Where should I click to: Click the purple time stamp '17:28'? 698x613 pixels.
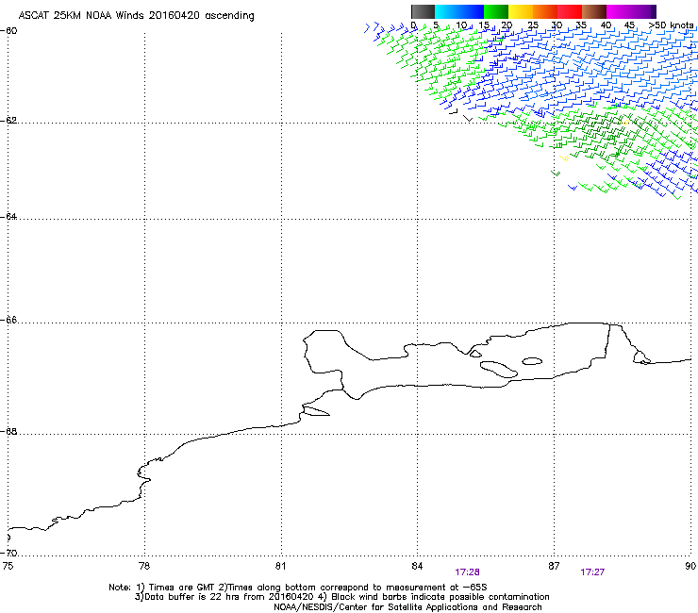(x=468, y=572)
